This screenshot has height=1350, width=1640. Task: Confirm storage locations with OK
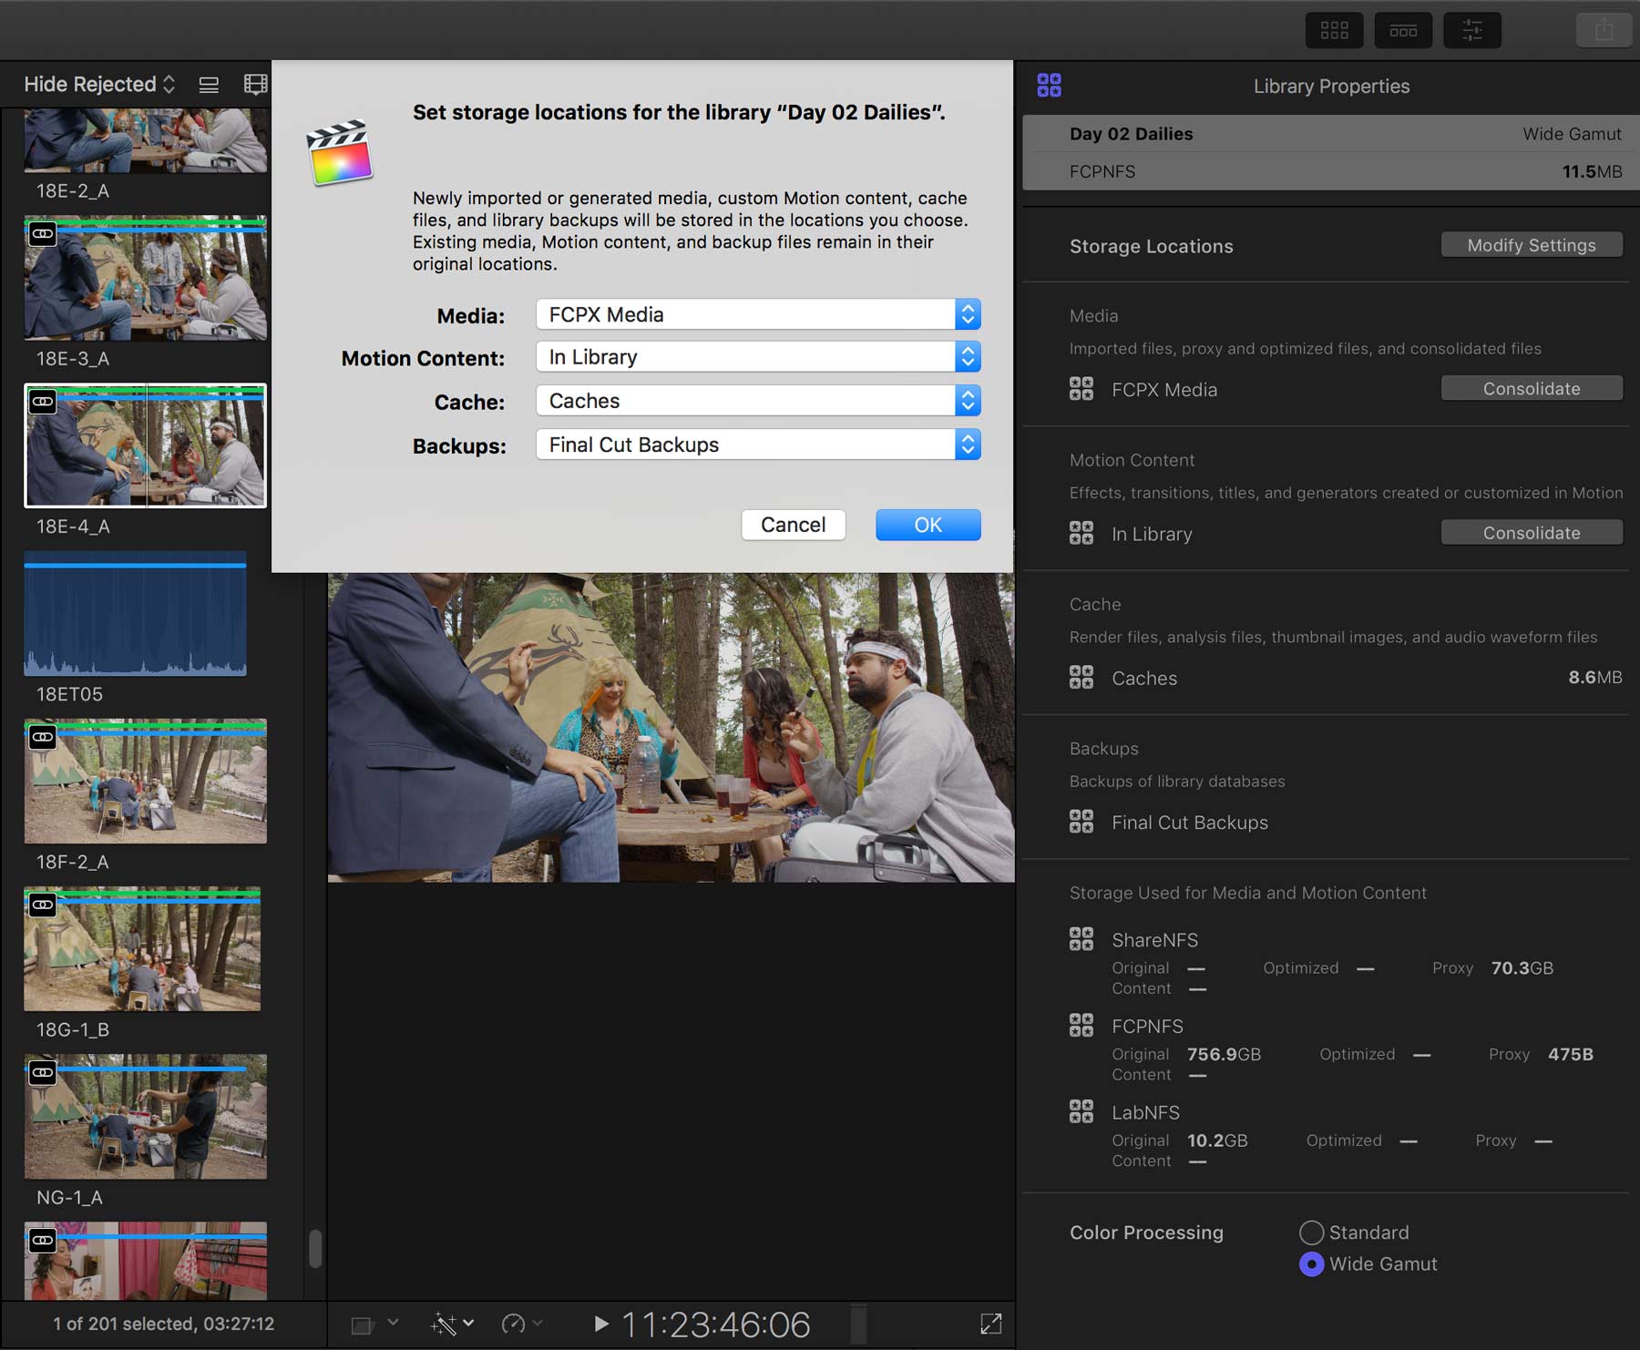pyautogui.click(x=928, y=525)
